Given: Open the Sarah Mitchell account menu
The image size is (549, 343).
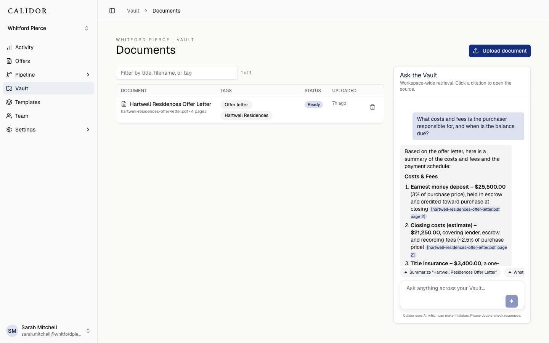Looking at the screenshot, I should tap(48, 331).
